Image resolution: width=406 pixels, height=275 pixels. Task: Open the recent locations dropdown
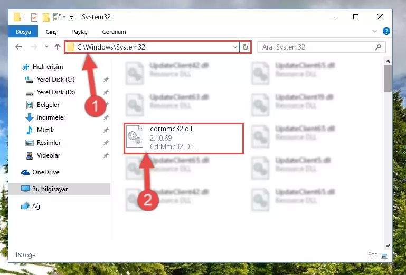click(x=46, y=47)
